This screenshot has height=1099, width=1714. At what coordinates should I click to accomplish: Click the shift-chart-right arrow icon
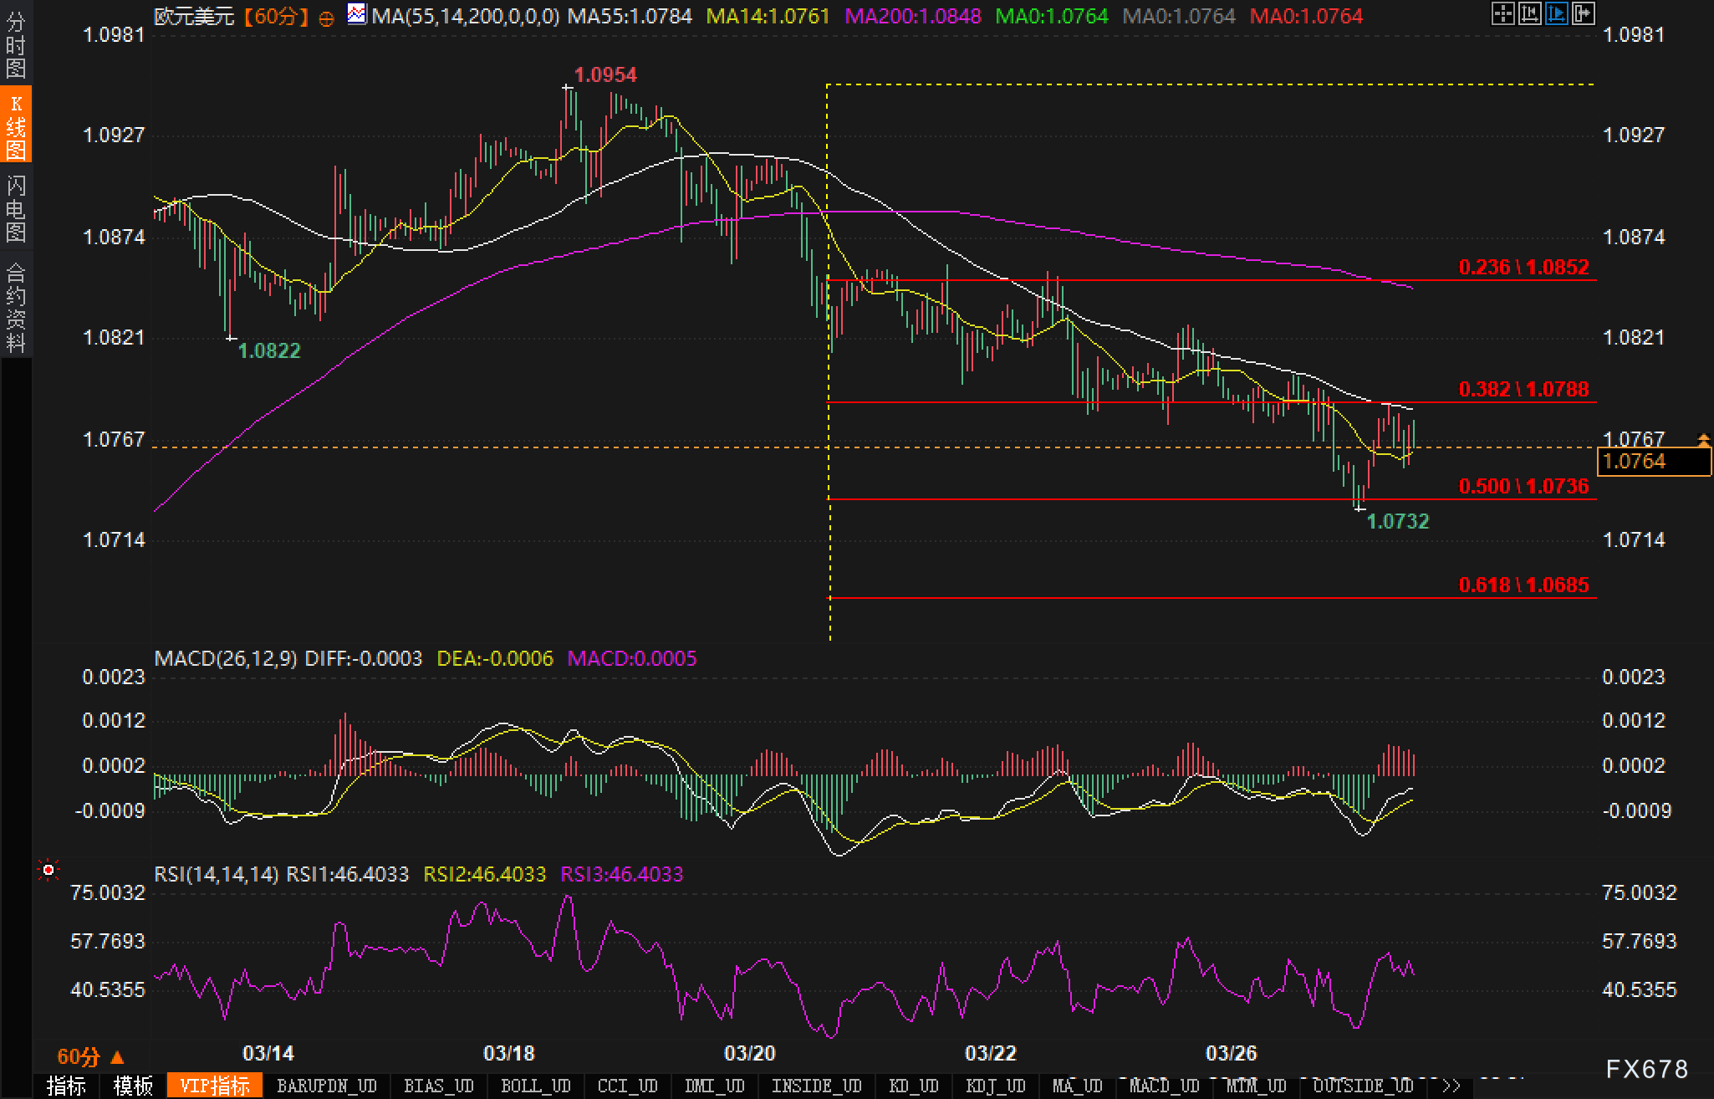[1583, 14]
